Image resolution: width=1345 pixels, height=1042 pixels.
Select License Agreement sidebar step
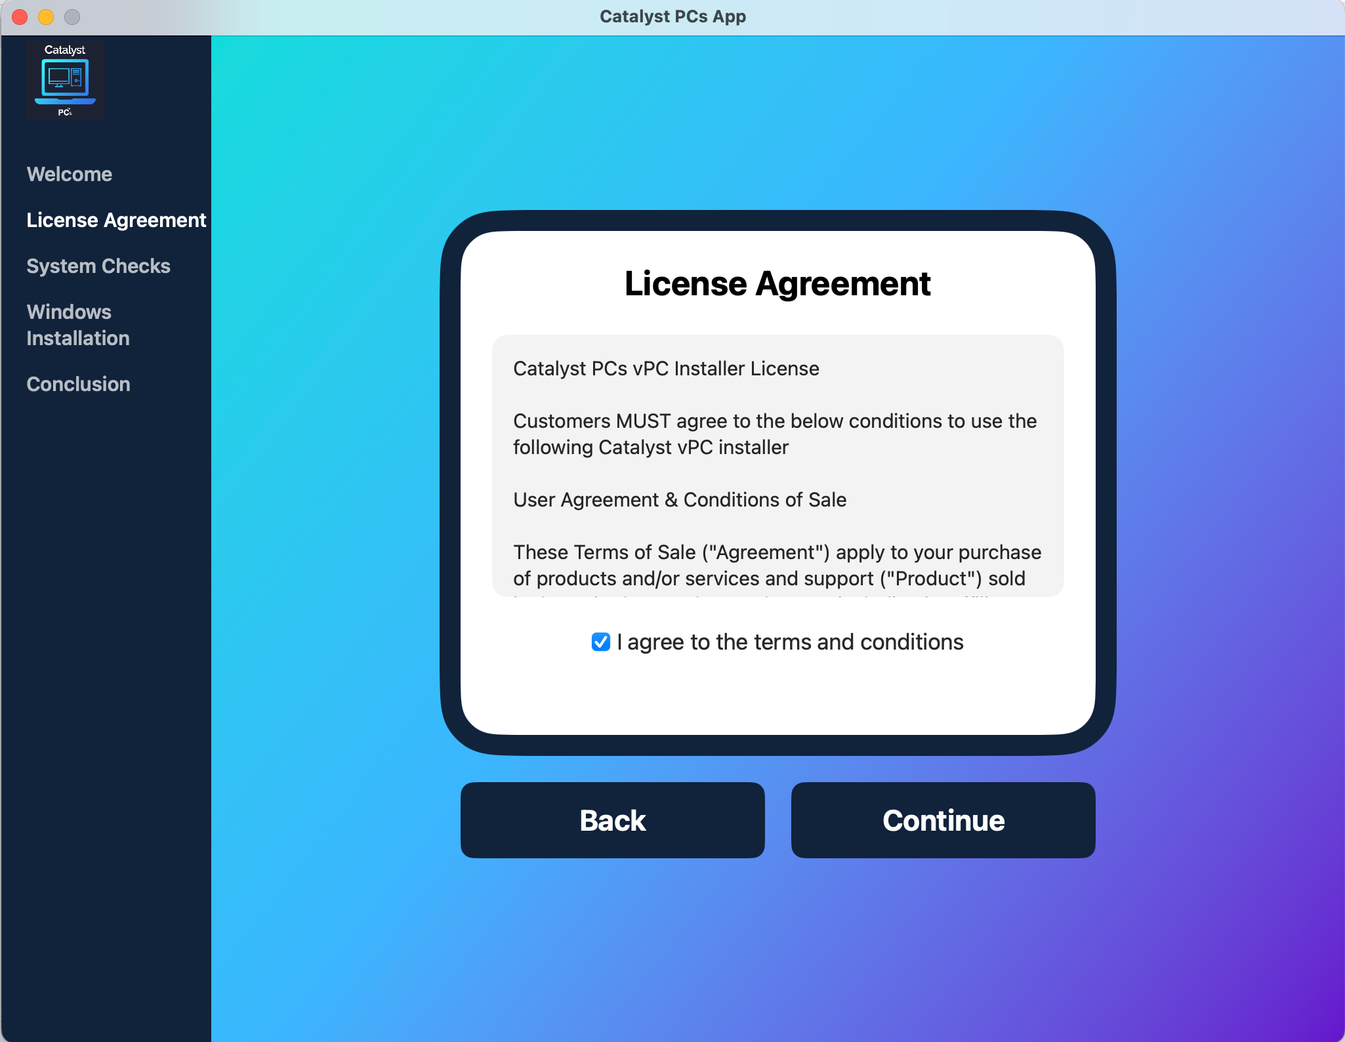click(116, 220)
